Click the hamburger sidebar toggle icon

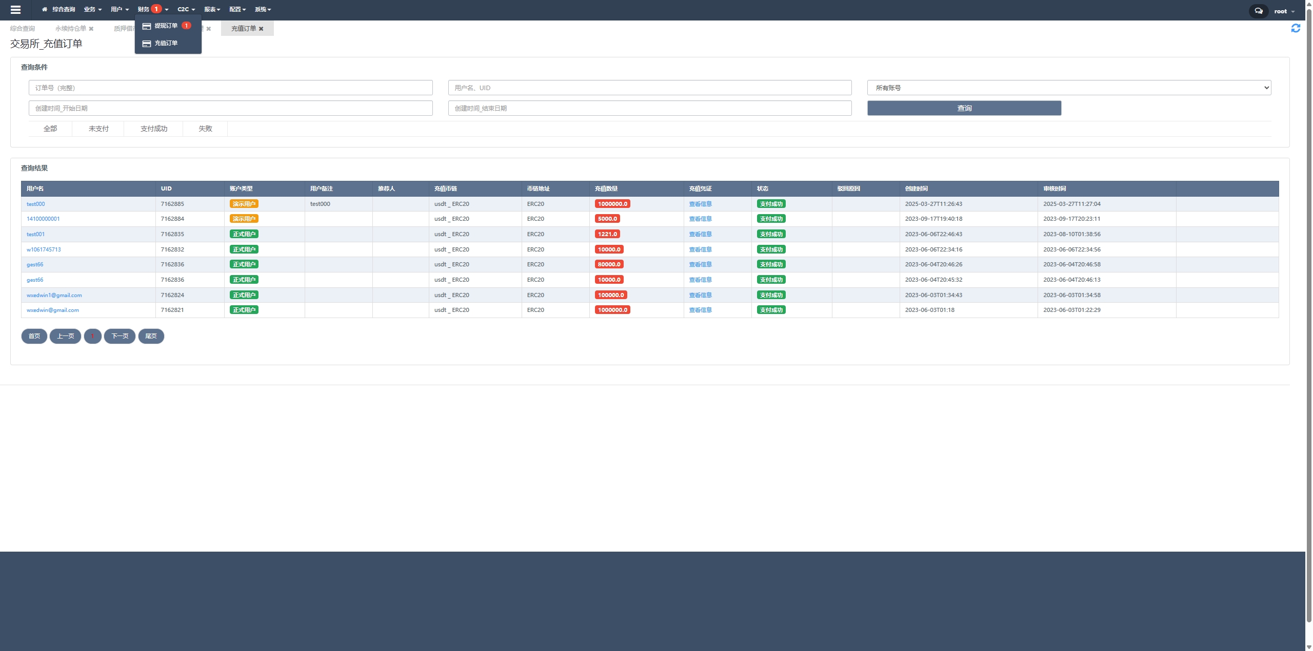pyautogui.click(x=15, y=10)
